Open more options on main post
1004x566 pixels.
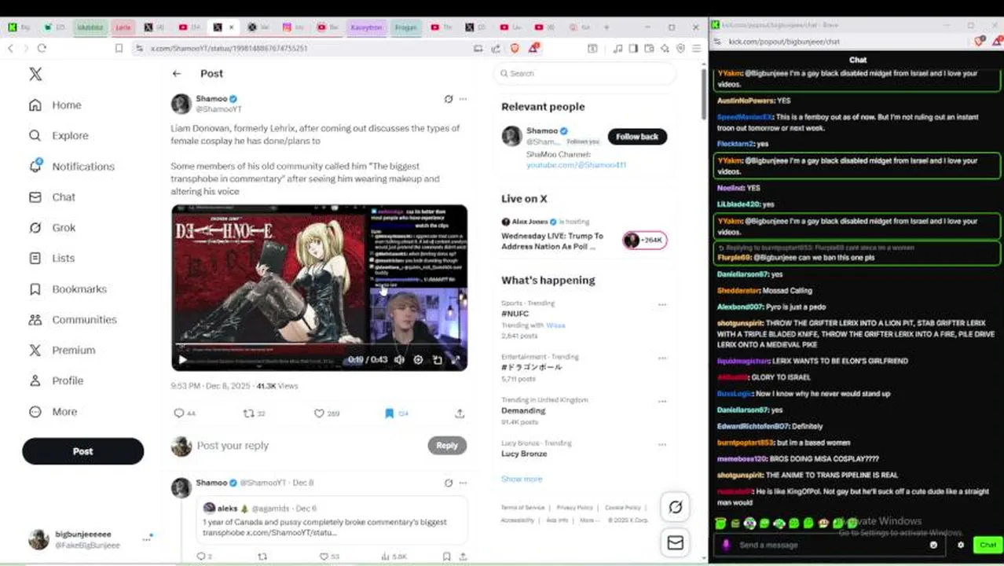463,99
